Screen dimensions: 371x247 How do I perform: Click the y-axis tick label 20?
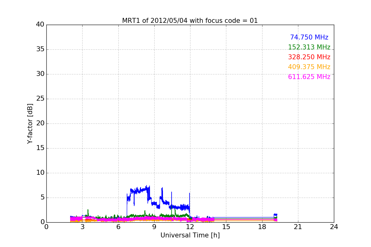(40, 124)
